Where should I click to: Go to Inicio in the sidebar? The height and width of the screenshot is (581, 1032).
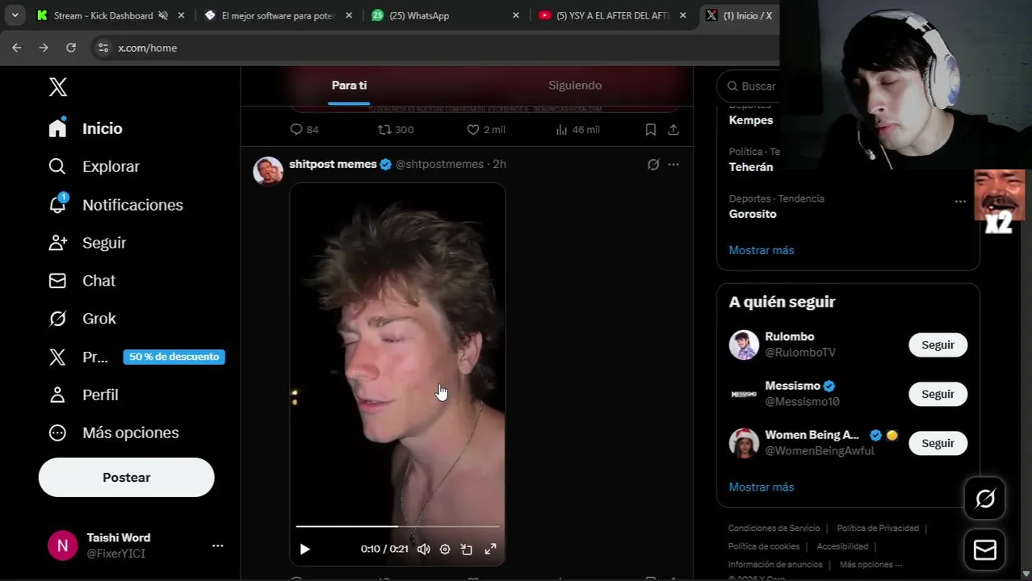(86, 128)
